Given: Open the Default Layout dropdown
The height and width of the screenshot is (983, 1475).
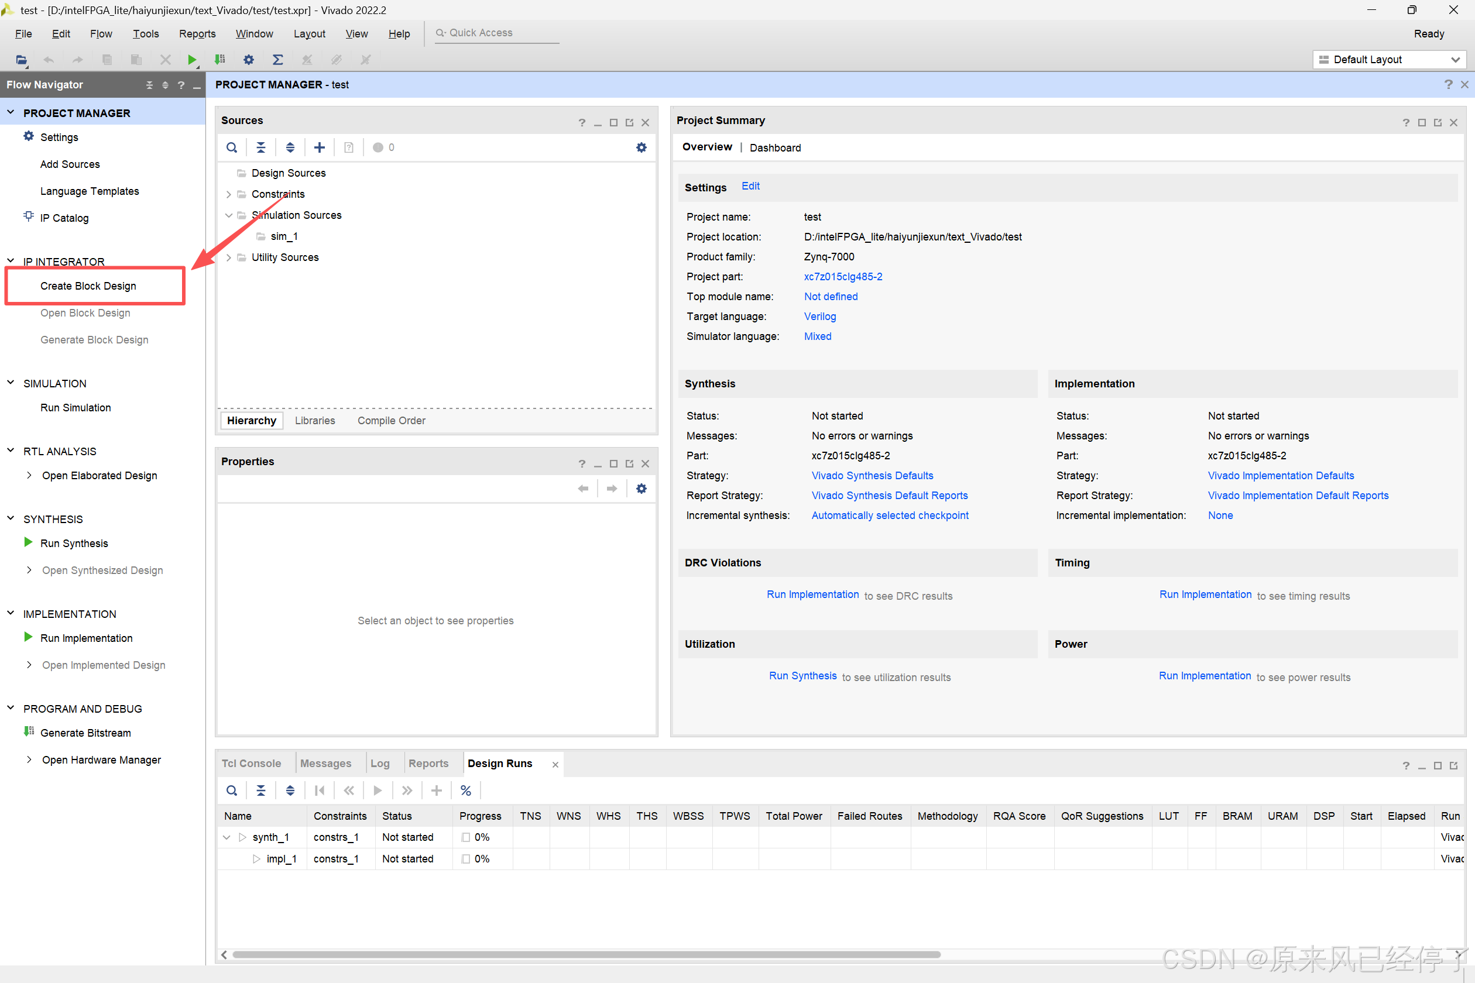Looking at the screenshot, I should pyautogui.click(x=1389, y=60).
